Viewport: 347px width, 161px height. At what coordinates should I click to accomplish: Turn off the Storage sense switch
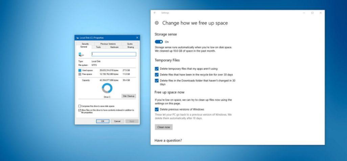click(x=159, y=42)
